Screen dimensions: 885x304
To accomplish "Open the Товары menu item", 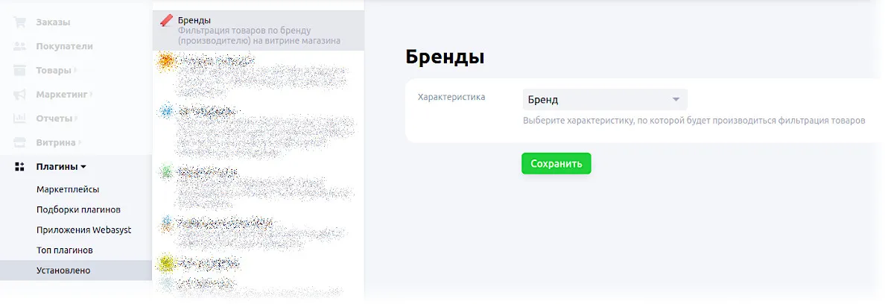I will pos(54,71).
